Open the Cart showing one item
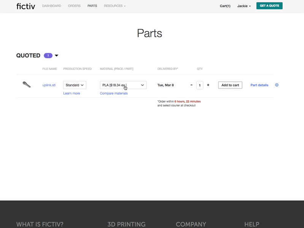 tap(225, 6)
